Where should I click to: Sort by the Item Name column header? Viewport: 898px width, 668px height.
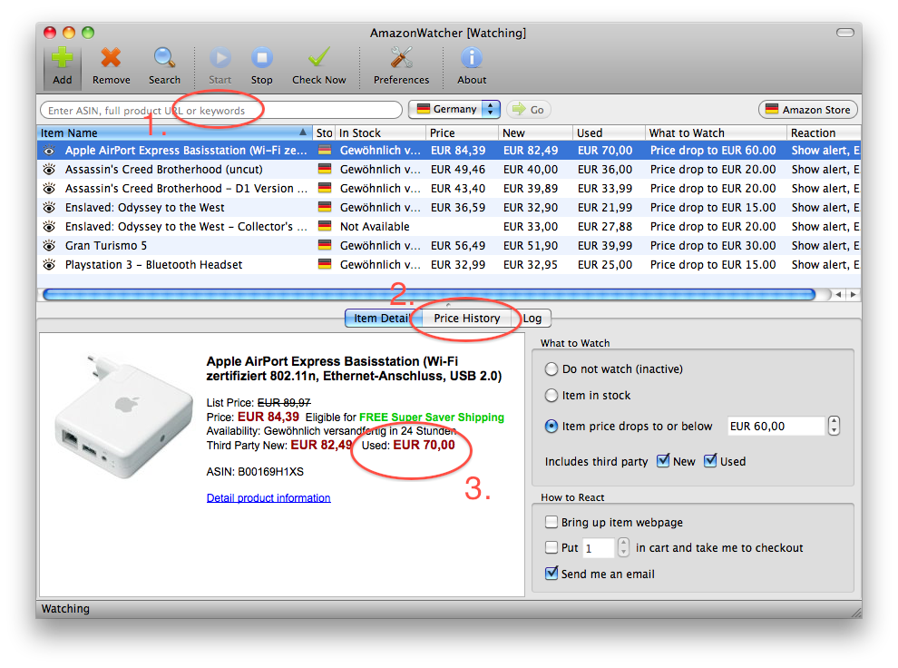[x=174, y=133]
